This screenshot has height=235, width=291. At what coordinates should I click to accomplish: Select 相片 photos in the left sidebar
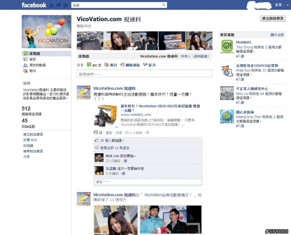point(33,71)
